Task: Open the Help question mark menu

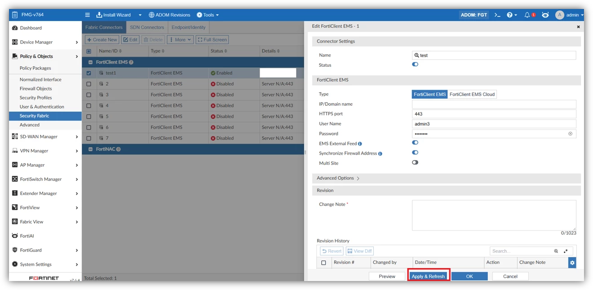Action: pos(509,15)
